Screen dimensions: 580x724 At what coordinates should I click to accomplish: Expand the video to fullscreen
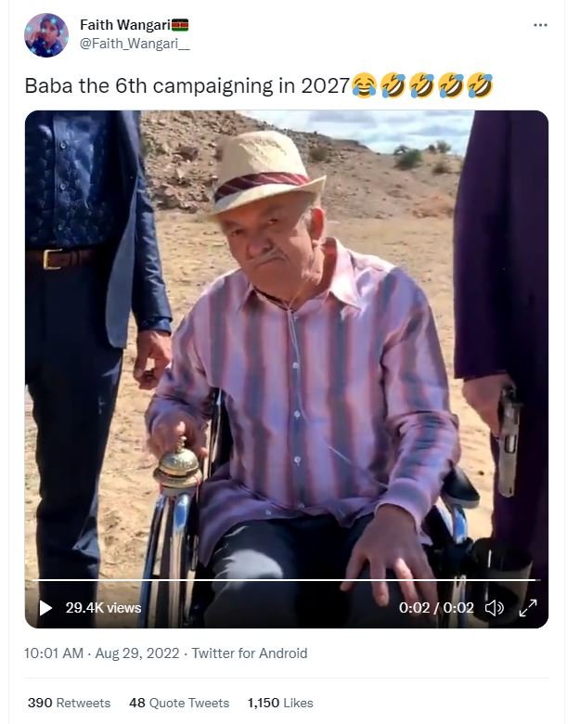click(x=527, y=608)
